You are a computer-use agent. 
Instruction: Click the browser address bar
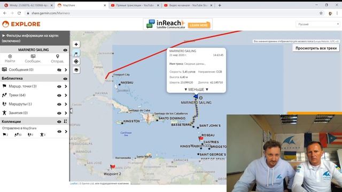coord(172,13)
